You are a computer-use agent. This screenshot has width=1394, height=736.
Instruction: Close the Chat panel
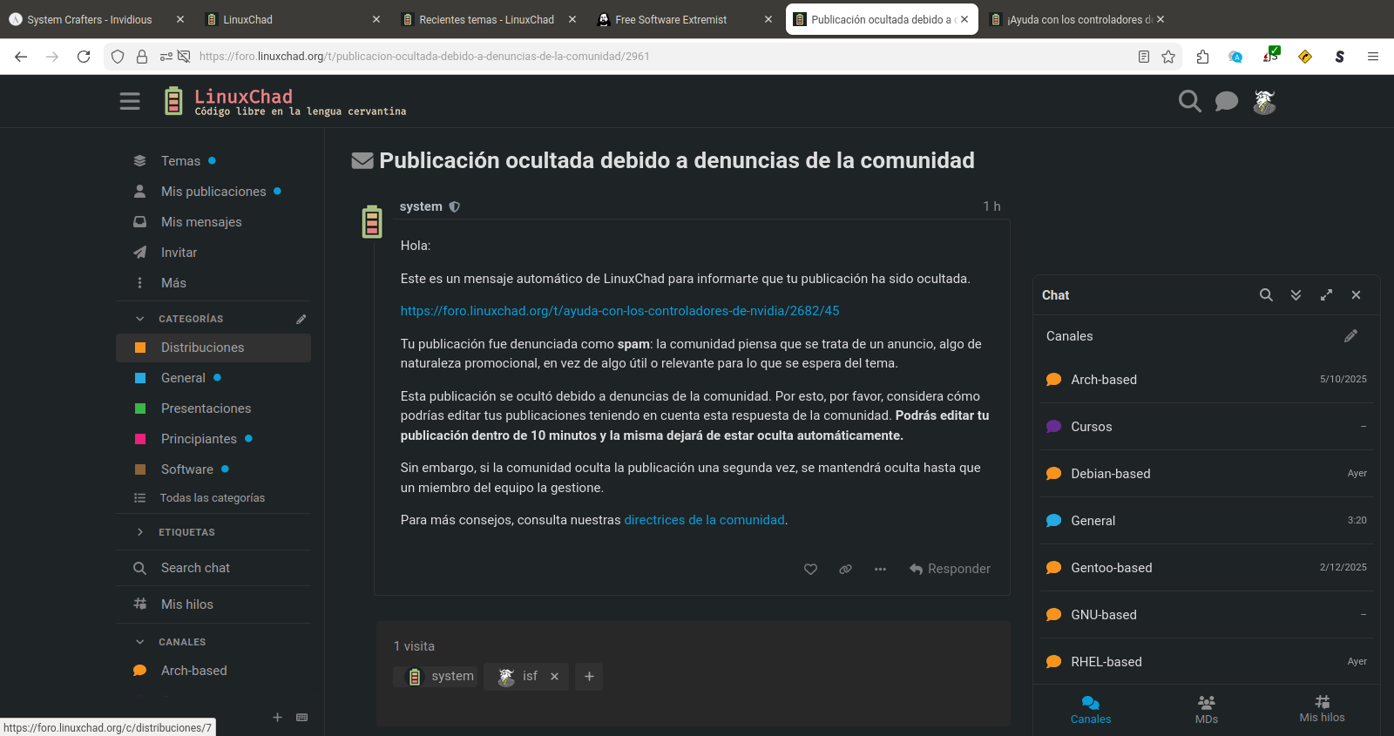coord(1356,295)
